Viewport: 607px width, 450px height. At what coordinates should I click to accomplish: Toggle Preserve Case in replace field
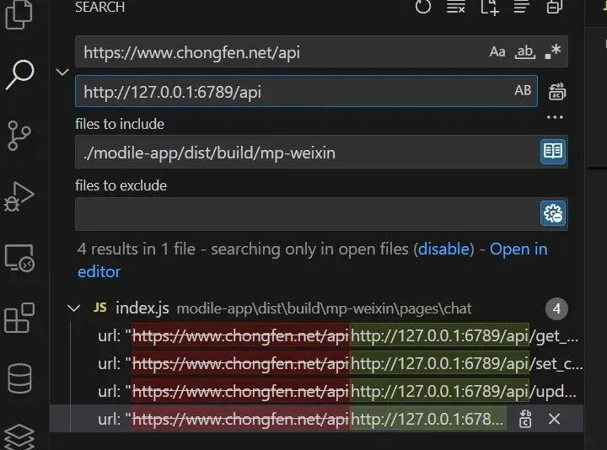pos(523,90)
